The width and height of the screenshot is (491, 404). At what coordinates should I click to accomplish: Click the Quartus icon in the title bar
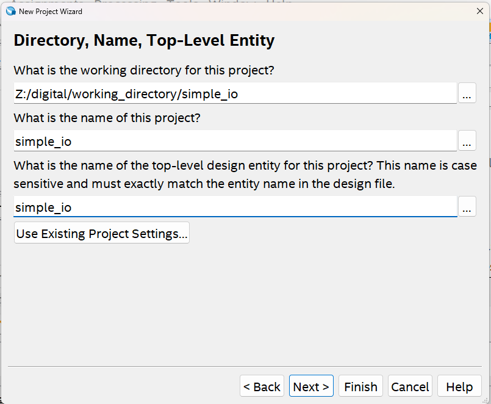(10, 11)
